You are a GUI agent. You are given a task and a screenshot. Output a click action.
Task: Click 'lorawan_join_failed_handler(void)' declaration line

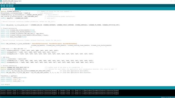pos(18,32)
